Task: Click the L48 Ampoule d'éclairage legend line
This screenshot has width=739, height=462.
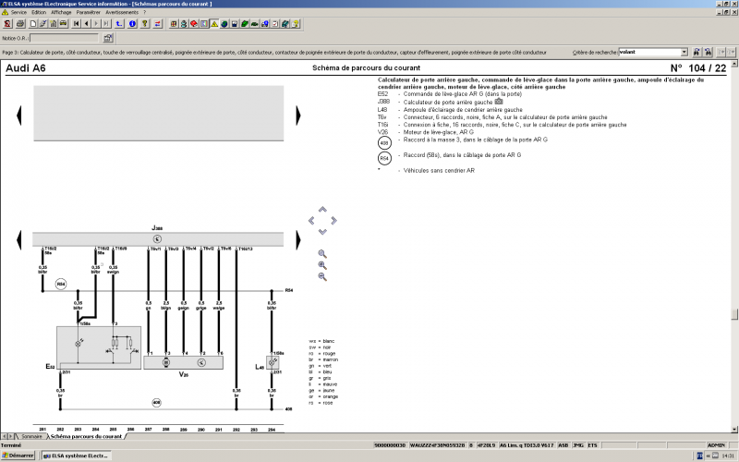Action: tap(450, 109)
